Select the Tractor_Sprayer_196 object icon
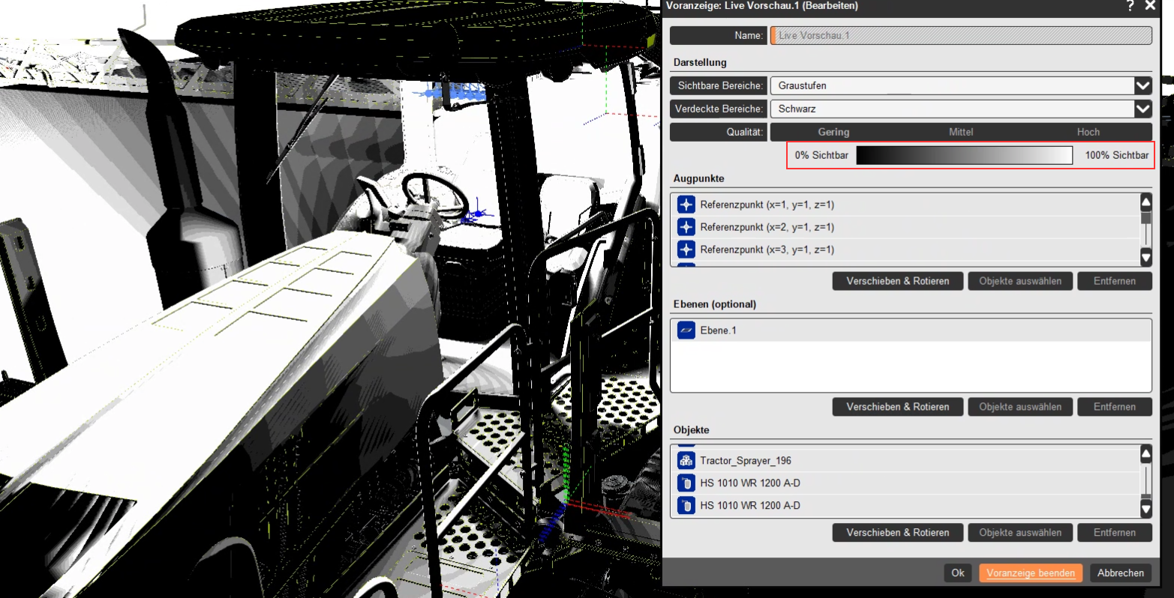 pos(686,460)
